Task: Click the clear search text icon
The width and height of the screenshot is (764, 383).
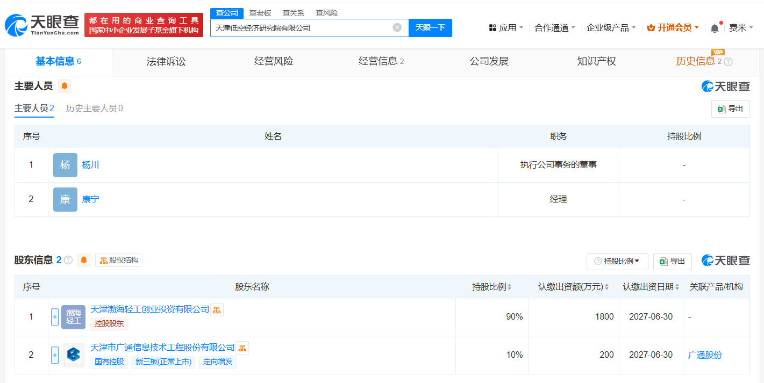Action: (397, 27)
